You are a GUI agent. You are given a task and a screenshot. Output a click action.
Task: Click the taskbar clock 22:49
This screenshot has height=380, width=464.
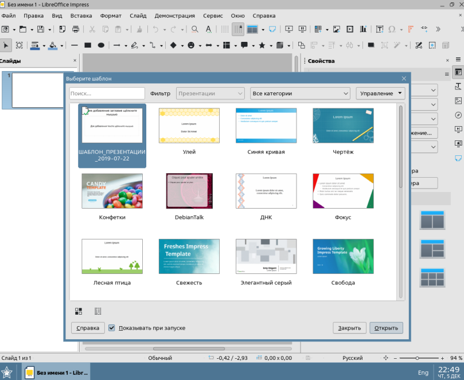(x=449, y=369)
